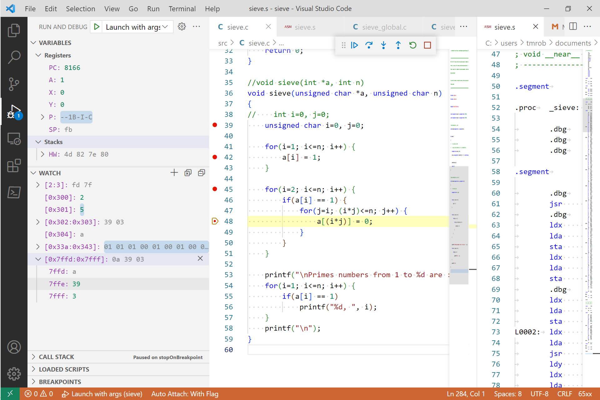This screenshot has width=600, height=400.
Task: Toggle the breakpoint on line 45
Action: coord(215,189)
